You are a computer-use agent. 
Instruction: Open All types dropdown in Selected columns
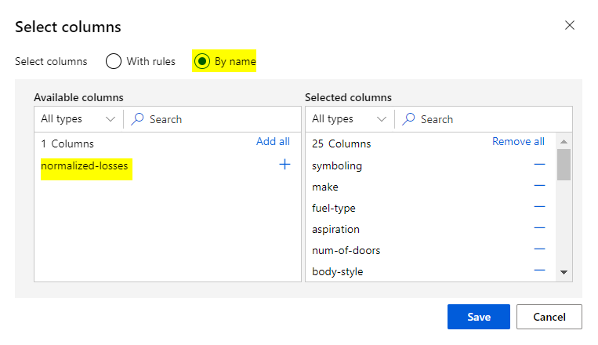[x=349, y=119]
